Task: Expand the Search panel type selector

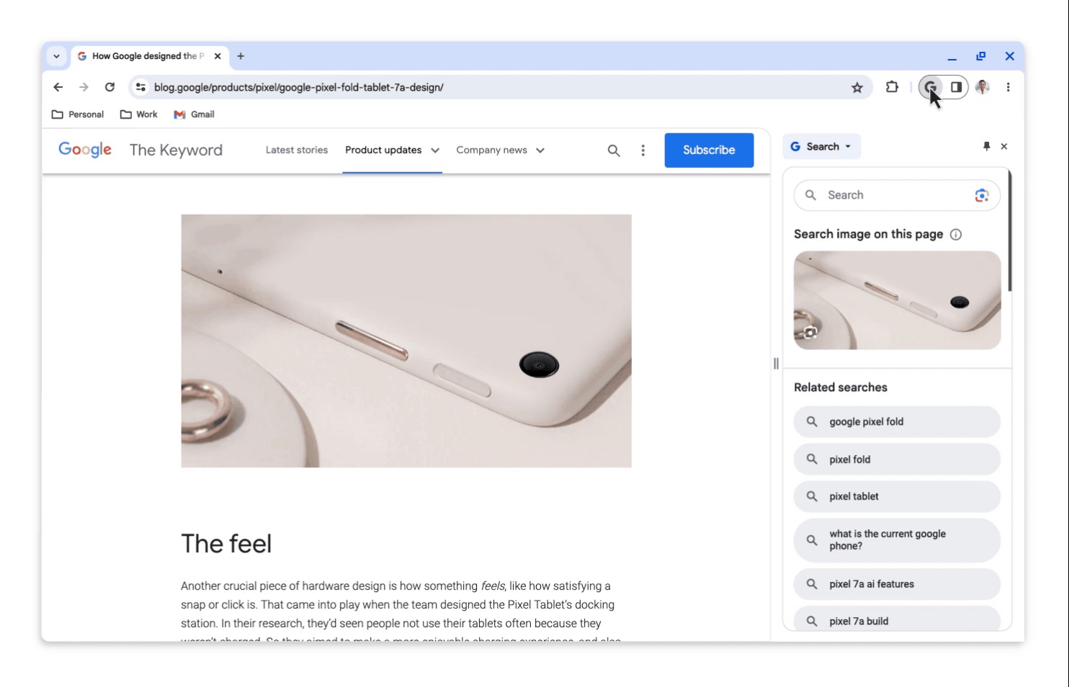Action: [x=848, y=146]
